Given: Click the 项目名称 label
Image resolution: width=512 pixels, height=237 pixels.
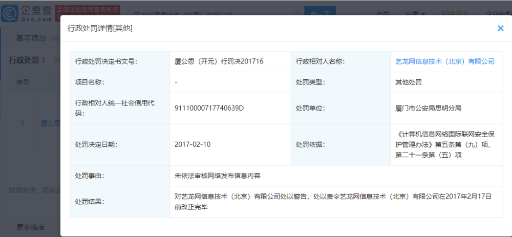Looking at the screenshot, I should [90, 82].
